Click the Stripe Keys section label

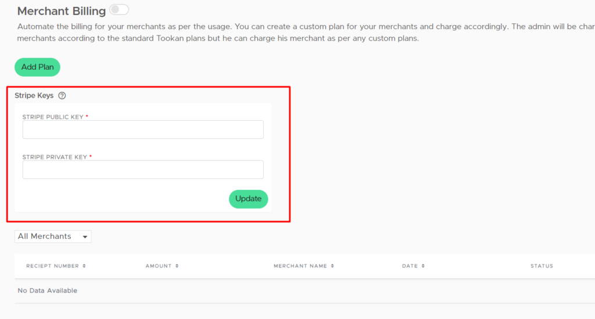(x=34, y=96)
